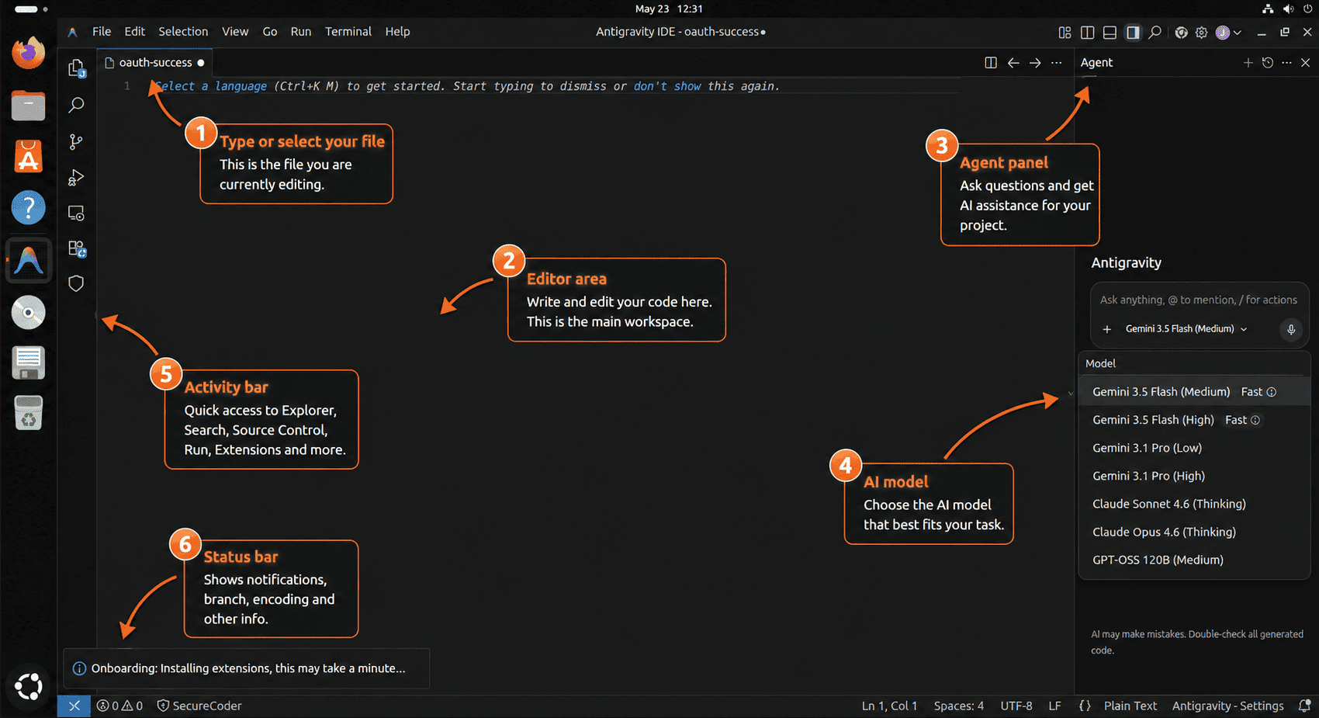Image resolution: width=1319 pixels, height=718 pixels.
Task: Click the "don't show" link
Action: click(667, 86)
